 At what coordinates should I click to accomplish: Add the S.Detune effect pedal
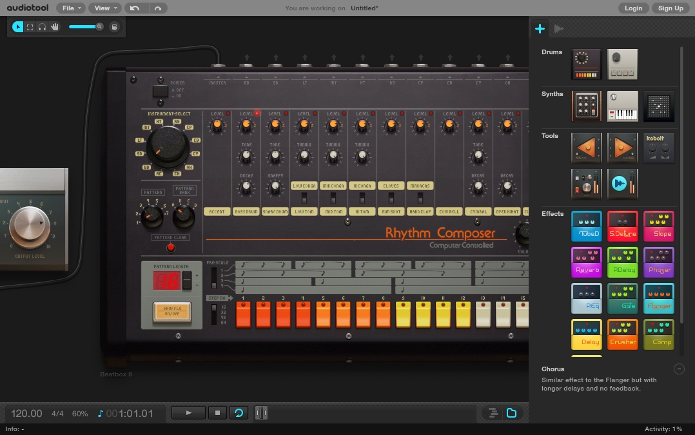coord(622,226)
